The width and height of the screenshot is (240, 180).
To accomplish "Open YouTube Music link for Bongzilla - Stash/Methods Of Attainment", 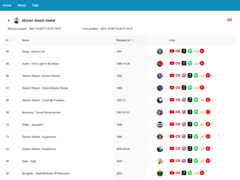I will click(x=202, y=173).
